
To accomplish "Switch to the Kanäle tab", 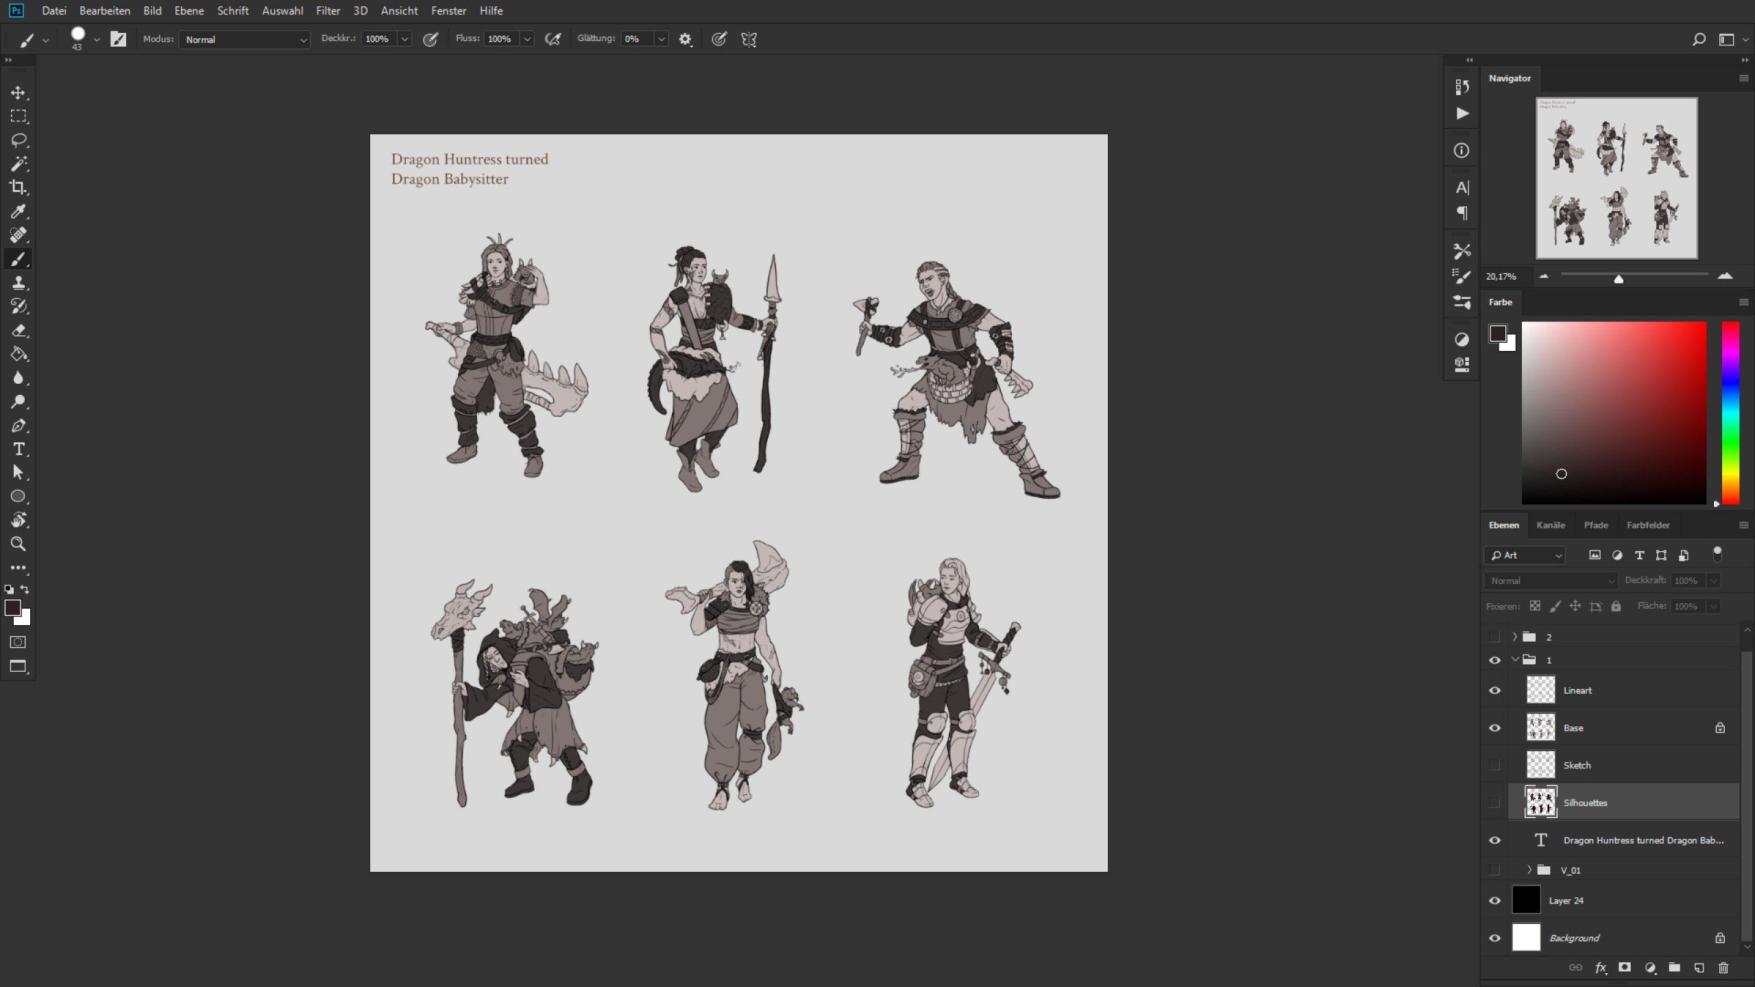I will coord(1551,525).
